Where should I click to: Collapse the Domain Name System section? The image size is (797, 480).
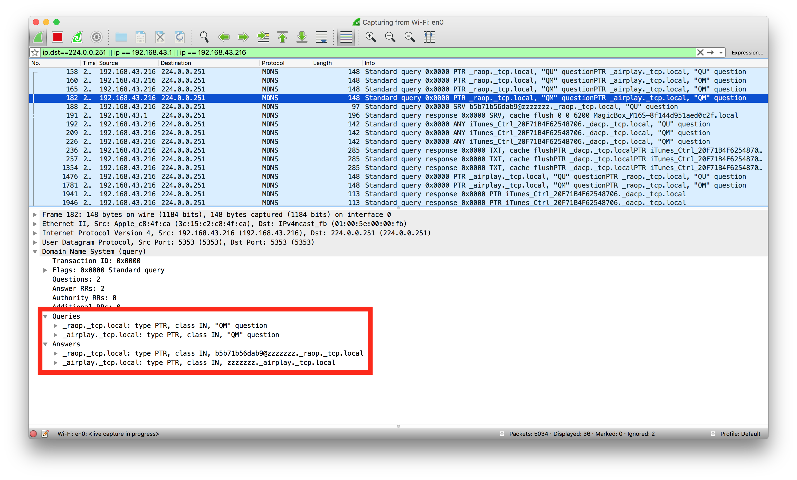[x=35, y=252]
